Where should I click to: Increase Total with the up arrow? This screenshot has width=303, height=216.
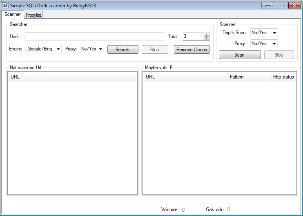click(206, 35)
